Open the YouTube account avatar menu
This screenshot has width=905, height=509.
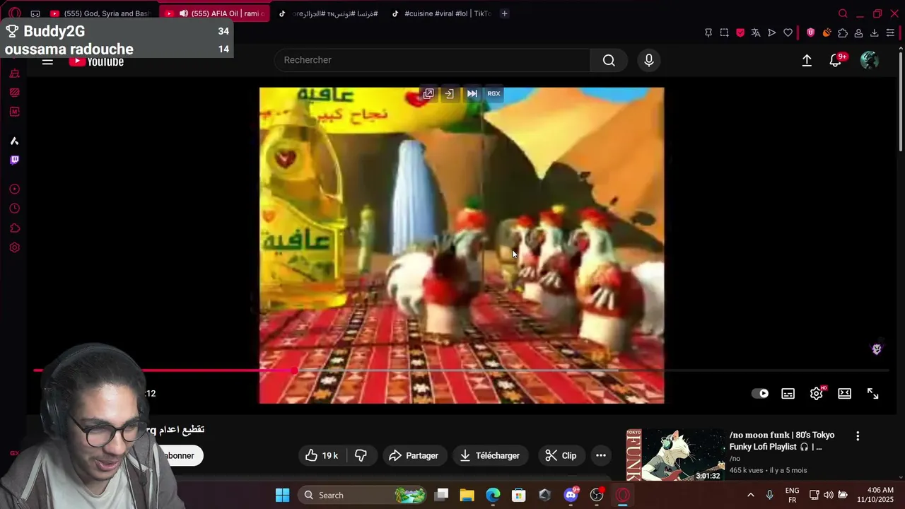(870, 60)
